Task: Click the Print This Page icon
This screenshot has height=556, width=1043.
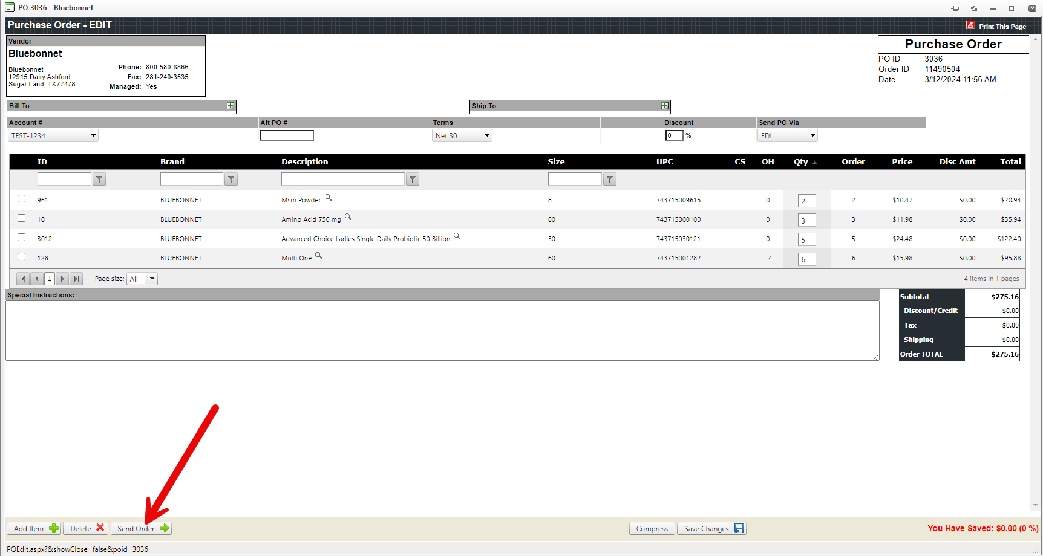Action: coord(970,25)
